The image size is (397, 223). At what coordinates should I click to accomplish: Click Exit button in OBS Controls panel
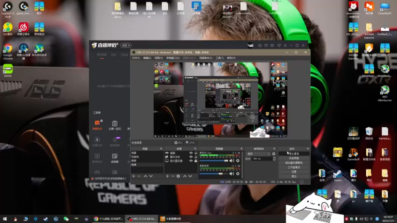click(x=294, y=176)
